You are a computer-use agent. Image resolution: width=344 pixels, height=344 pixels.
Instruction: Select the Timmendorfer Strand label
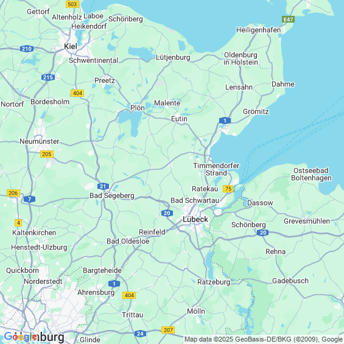coord(216,169)
